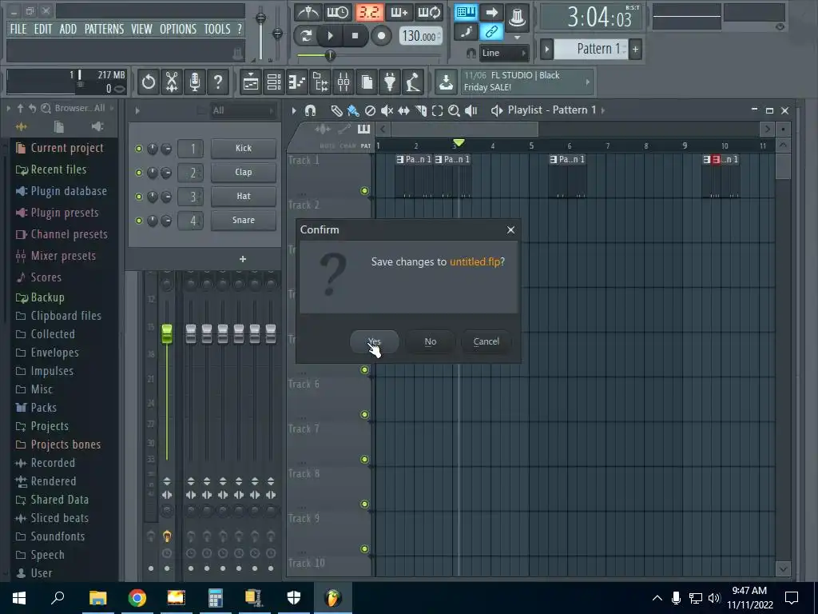Click the link chain icon in top toolbar

pos(491,32)
